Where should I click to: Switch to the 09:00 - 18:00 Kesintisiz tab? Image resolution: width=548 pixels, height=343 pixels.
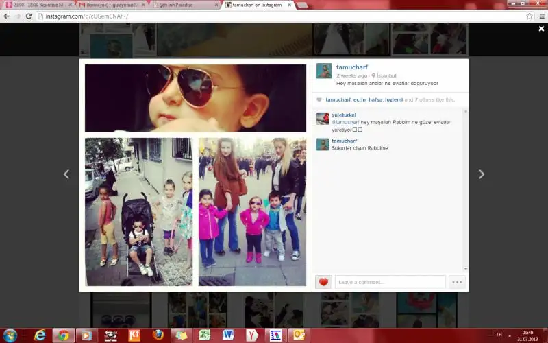(39, 5)
